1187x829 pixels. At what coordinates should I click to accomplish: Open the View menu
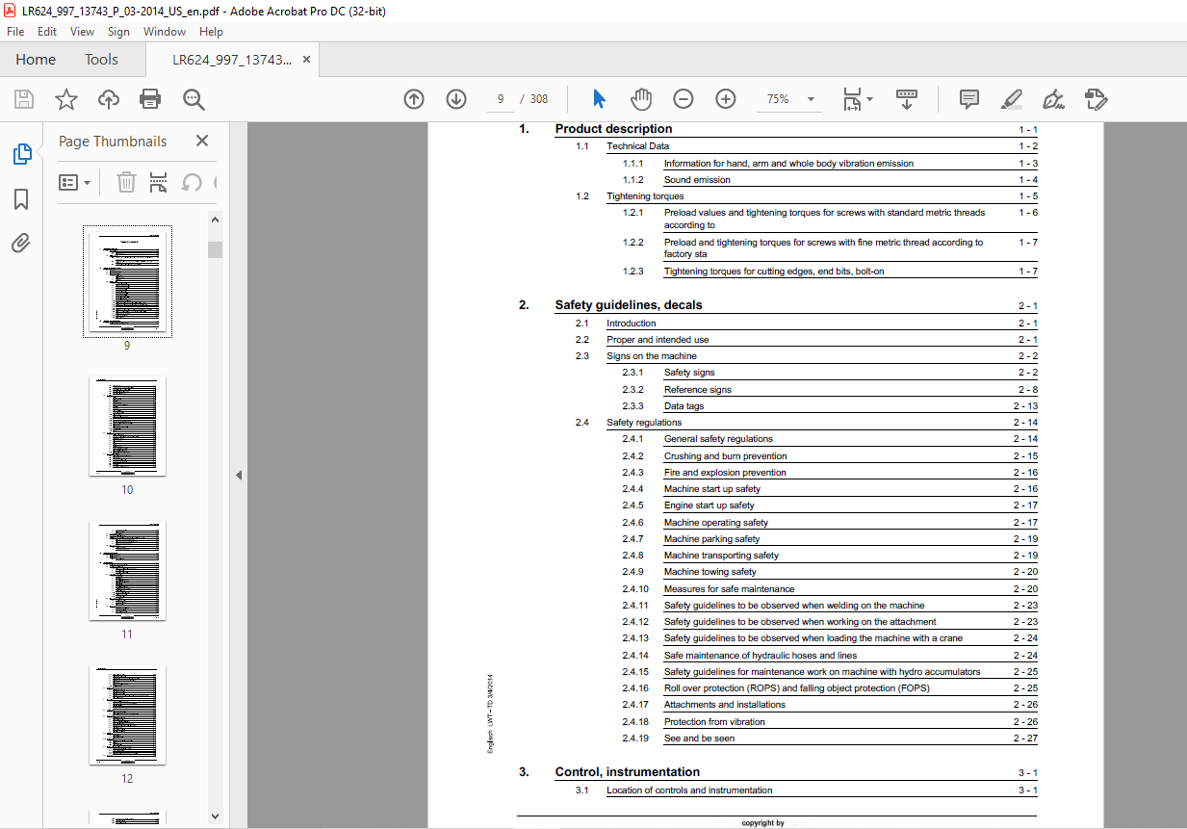coord(83,32)
